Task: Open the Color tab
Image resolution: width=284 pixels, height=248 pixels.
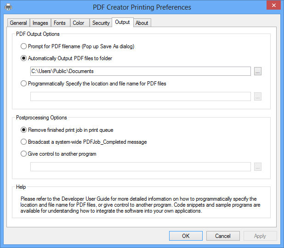Action: pos(79,23)
